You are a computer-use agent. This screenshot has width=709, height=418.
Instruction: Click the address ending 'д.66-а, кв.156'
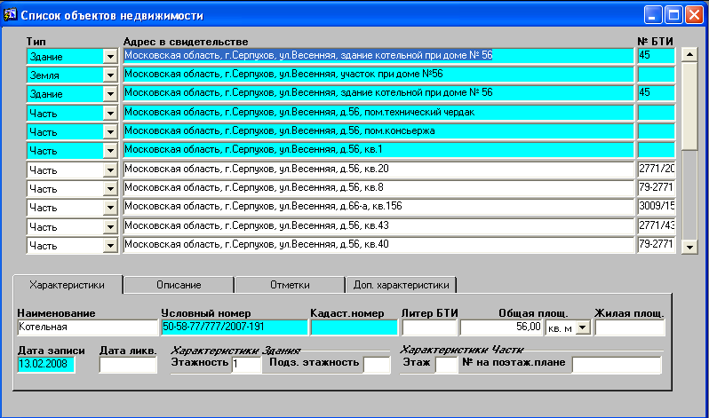pos(378,207)
